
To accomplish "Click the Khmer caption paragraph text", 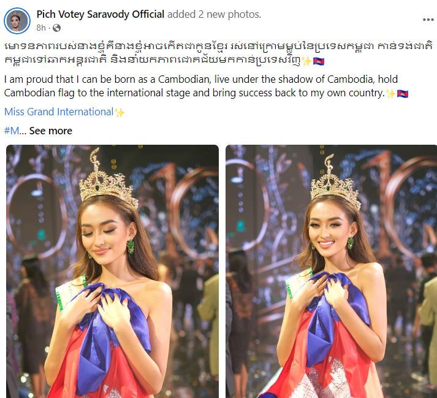I will pyautogui.click(x=218, y=53).
